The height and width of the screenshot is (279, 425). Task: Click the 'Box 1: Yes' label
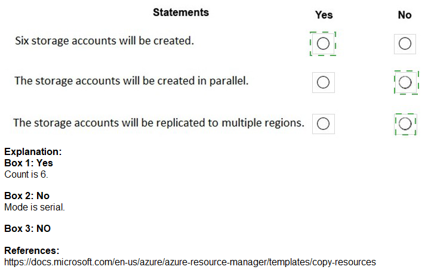29,163
